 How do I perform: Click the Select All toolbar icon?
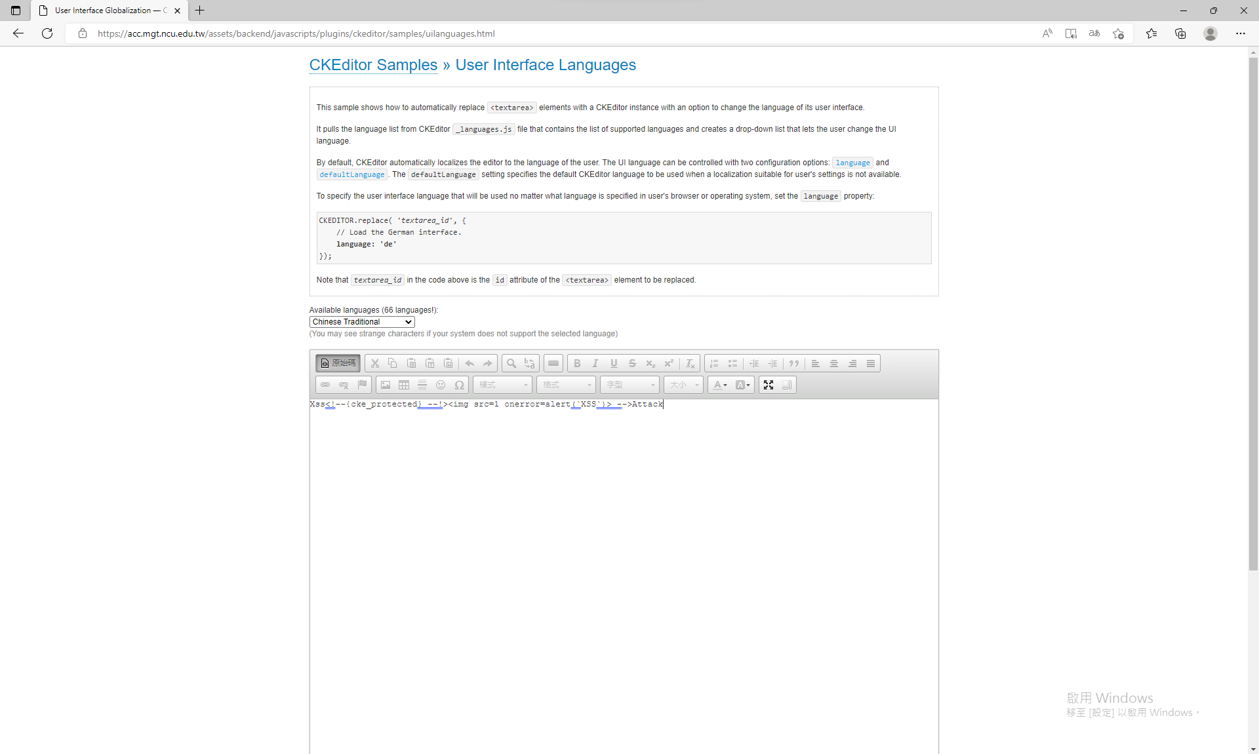(x=553, y=363)
